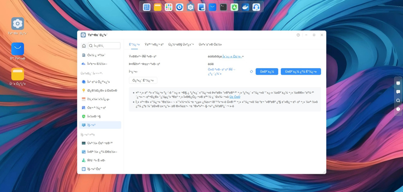This screenshot has height=192, width=403.
Task: Select sidebar item with blue document below calendar
Action: click(100, 108)
